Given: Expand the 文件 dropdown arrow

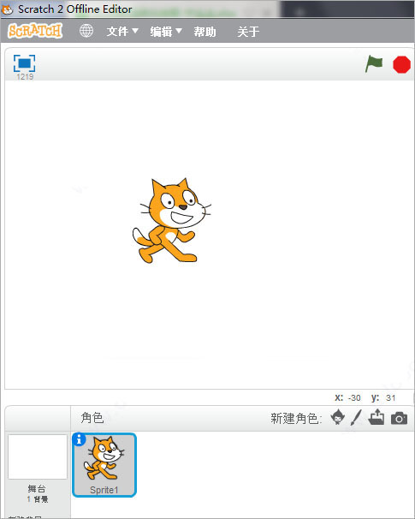Looking at the screenshot, I should (135, 31).
